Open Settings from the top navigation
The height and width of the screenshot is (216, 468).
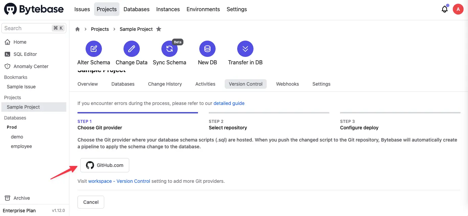point(237,9)
